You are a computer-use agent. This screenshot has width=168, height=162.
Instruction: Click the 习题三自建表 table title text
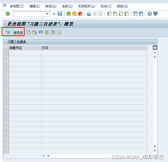tap(17, 42)
